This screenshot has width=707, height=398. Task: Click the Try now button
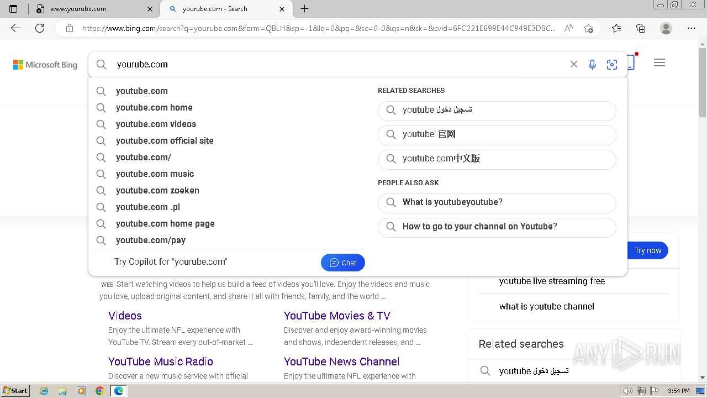(648, 250)
